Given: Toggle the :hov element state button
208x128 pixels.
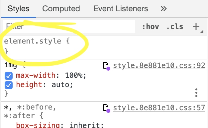Looking at the screenshot, I should [x=151, y=27].
